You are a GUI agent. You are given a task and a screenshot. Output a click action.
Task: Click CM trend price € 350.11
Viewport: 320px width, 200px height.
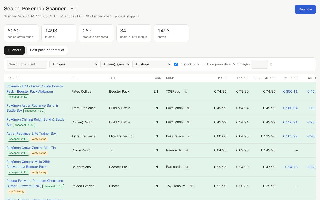(290, 92)
